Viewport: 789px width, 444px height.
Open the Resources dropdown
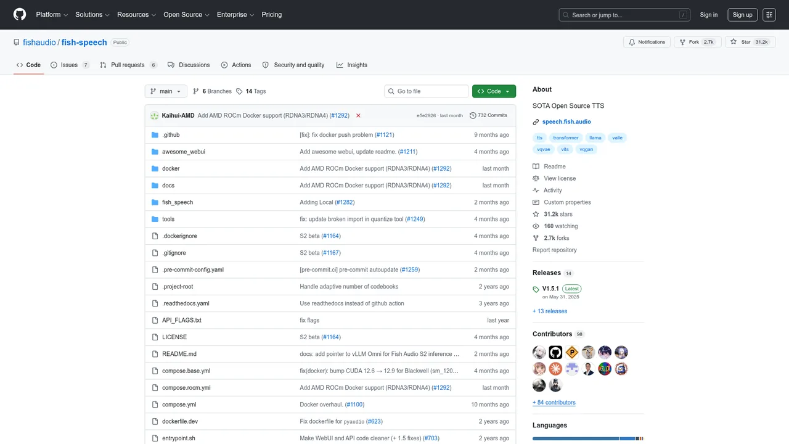pos(136,15)
